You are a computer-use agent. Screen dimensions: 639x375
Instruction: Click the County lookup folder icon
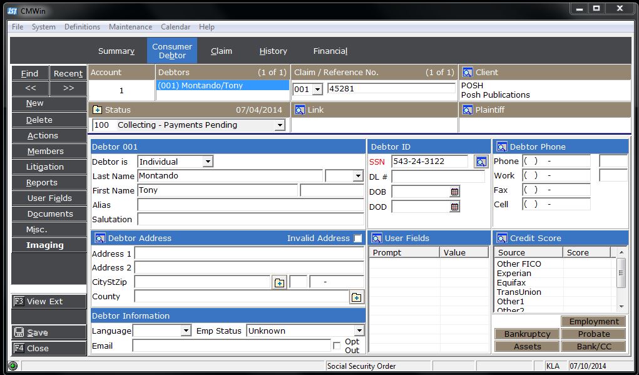click(x=357, y=297)
